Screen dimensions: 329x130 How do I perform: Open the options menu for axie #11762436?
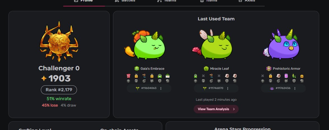[x=295, y=88]
